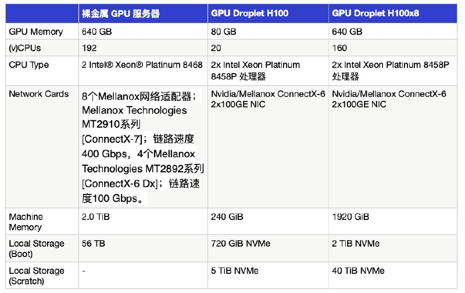Image resolution: width=465 pixels, height=293 pixels.
Task: Click the Network Cards row label
Action: point(39,94)
